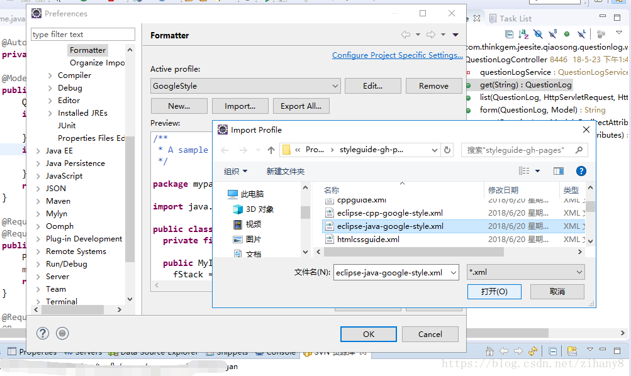
Task: Open the file name combo dropdown arrow
Action: 454,273
